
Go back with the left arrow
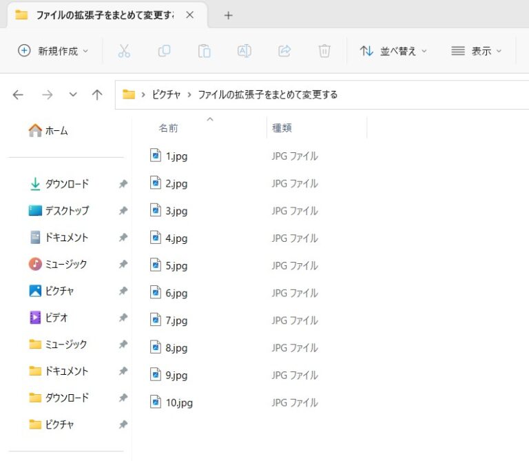click(x=19, y=95)
